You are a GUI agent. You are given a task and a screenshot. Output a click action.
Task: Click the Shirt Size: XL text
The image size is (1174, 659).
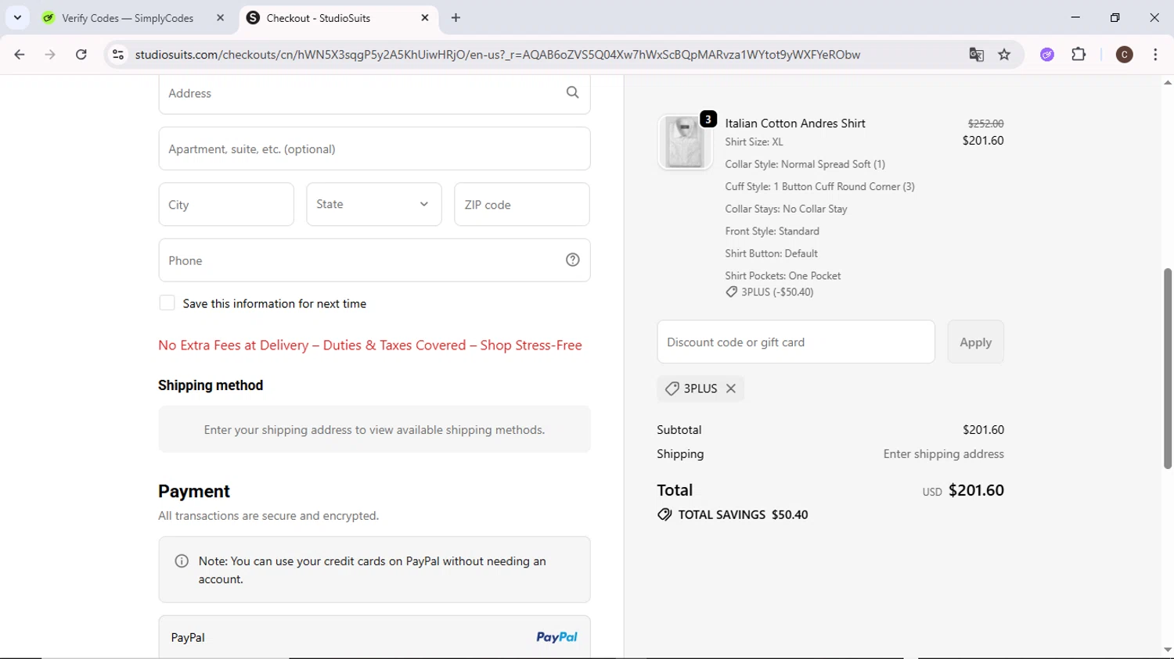point(754,141)
